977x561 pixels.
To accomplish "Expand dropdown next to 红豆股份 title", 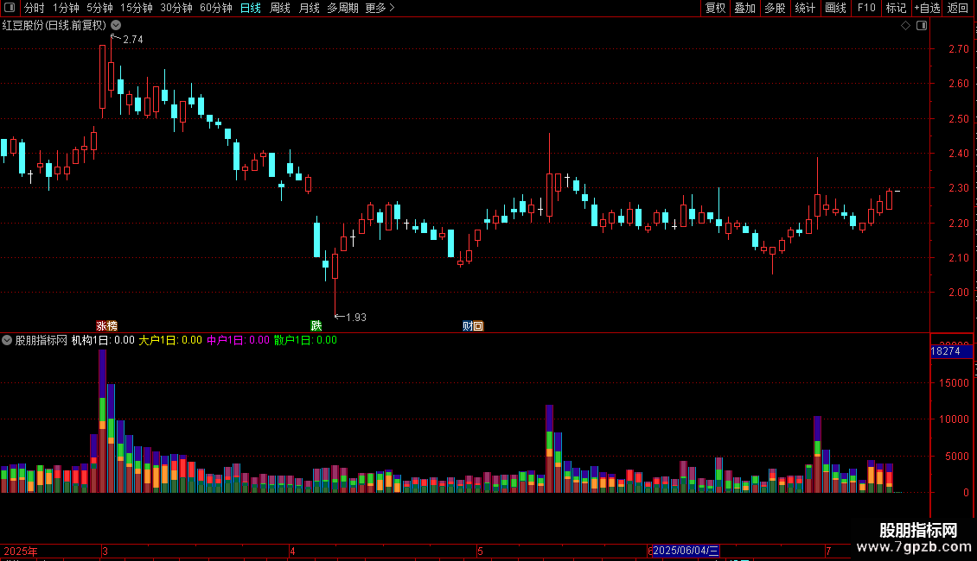I will (116, 25).
